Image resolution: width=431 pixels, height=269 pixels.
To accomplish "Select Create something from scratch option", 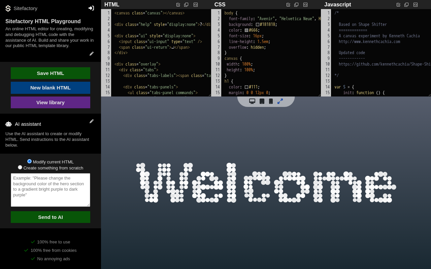I will (x=20, y=167).
